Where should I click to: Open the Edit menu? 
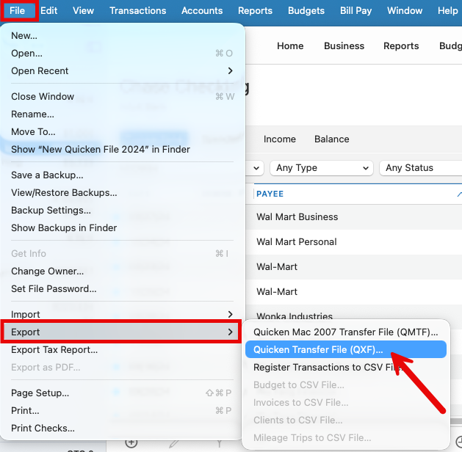[48, 10]
